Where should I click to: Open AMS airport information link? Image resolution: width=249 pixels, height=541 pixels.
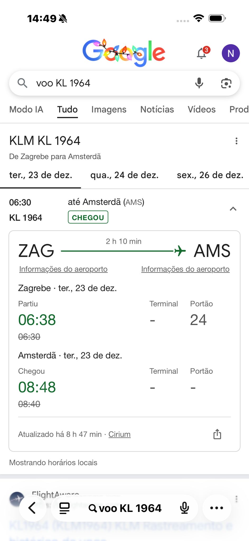pos(185,269)
